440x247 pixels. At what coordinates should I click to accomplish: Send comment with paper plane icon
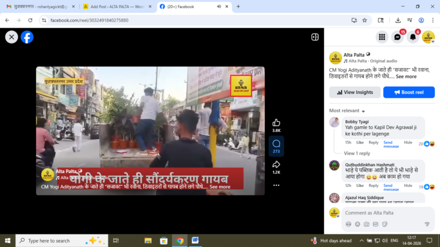click(427, 224)
